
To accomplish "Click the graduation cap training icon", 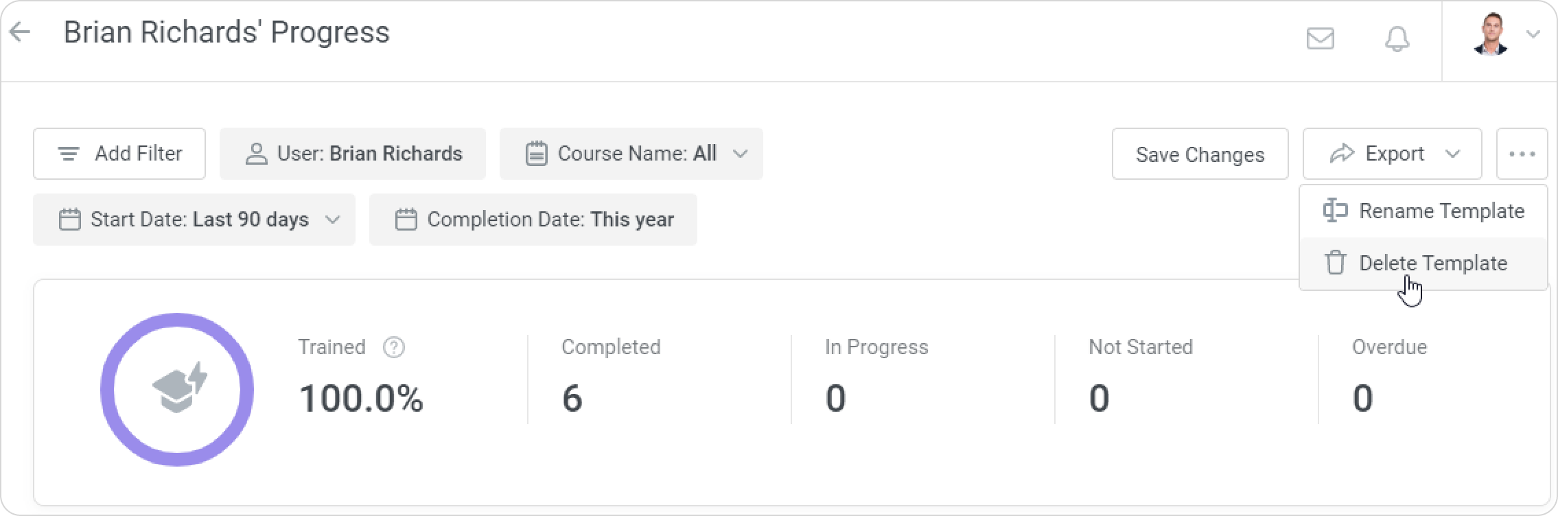I will click(178, 389).
